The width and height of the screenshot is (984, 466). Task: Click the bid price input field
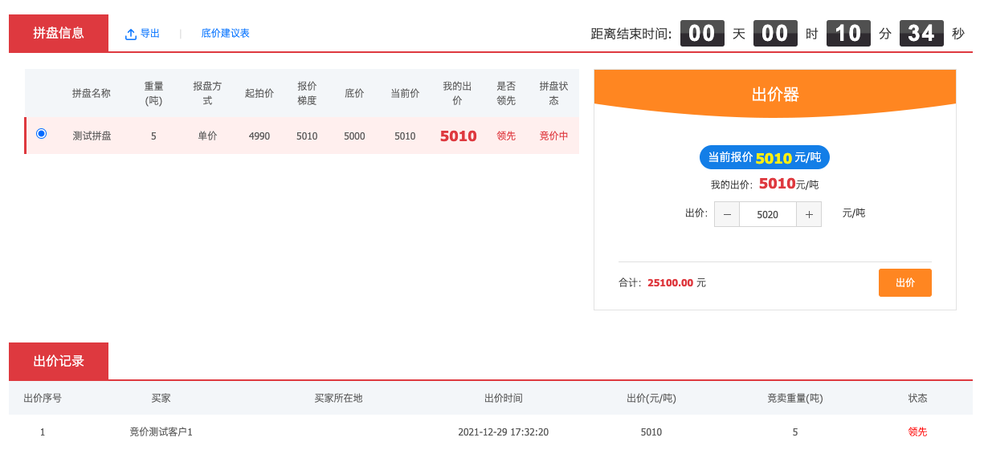click(767, 214)
